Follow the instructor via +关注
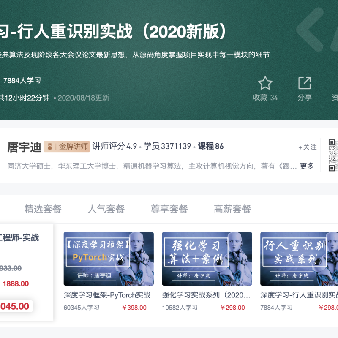The image size is (338, 338). pyautogui.click(x=308, y=147)
